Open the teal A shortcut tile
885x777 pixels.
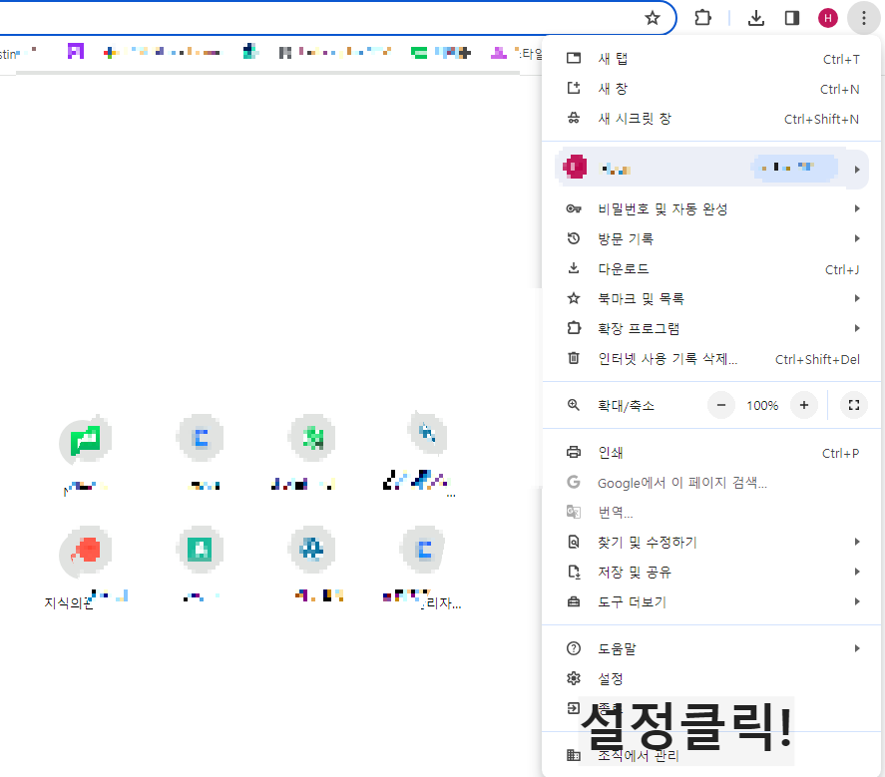[x=200, y=549]
